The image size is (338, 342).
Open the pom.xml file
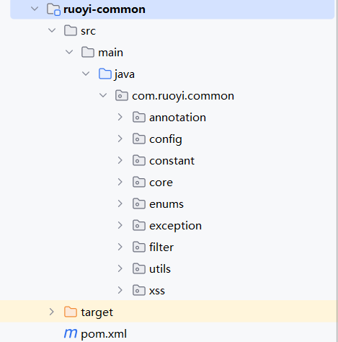[104, 334]
